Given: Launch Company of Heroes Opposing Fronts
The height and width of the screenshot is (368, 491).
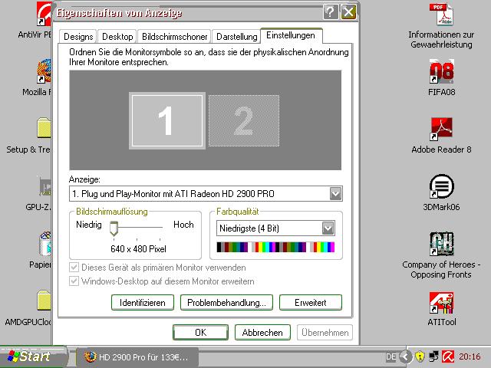Looking at the screenshot, I should click(x=442, y=244).
